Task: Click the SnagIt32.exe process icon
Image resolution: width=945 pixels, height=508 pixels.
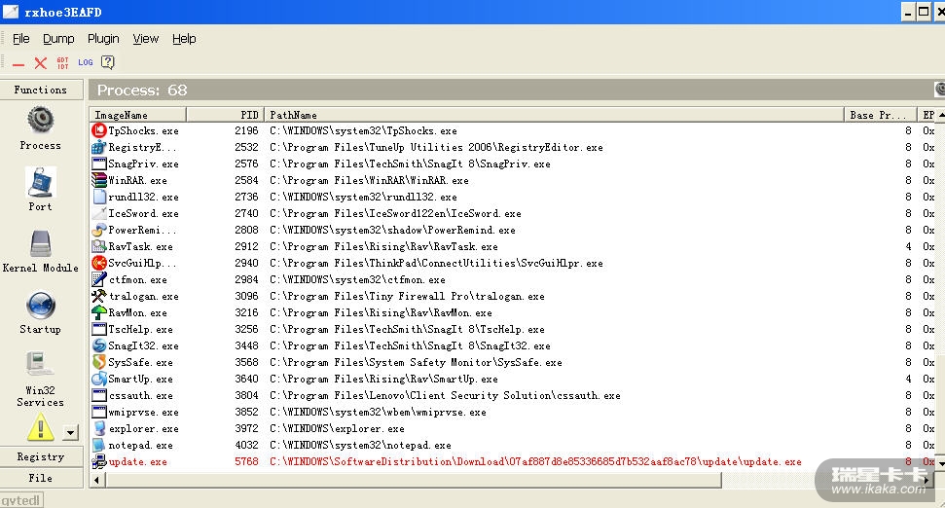Action: point(99,345)
